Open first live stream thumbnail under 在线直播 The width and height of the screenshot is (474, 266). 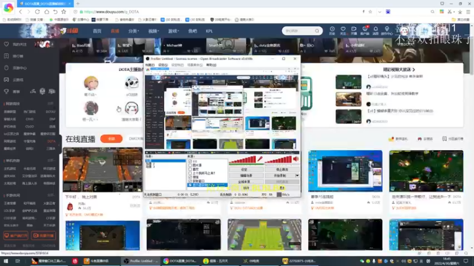click(x=103, y=170)
